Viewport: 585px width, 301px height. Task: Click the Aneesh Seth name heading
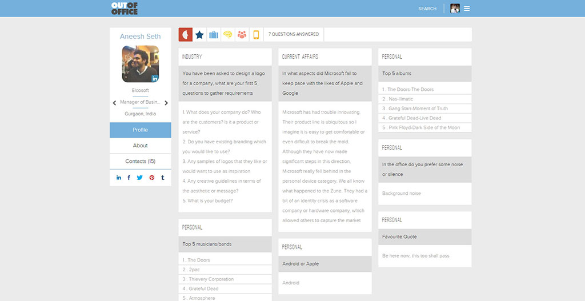click(141, 37)
